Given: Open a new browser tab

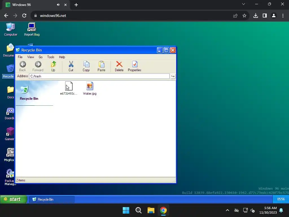Looking at the screenshot, I should 76,5.
